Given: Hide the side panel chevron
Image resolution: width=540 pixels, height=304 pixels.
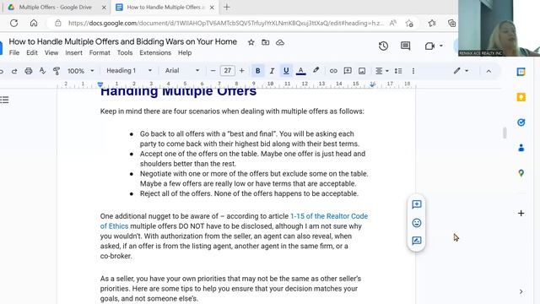Looking at the screenshot, I should click(x=521, y=291).
